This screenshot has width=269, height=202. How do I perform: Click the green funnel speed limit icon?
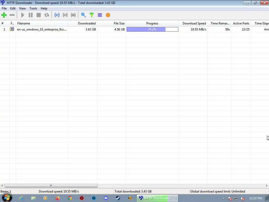[x=92, y=15]
